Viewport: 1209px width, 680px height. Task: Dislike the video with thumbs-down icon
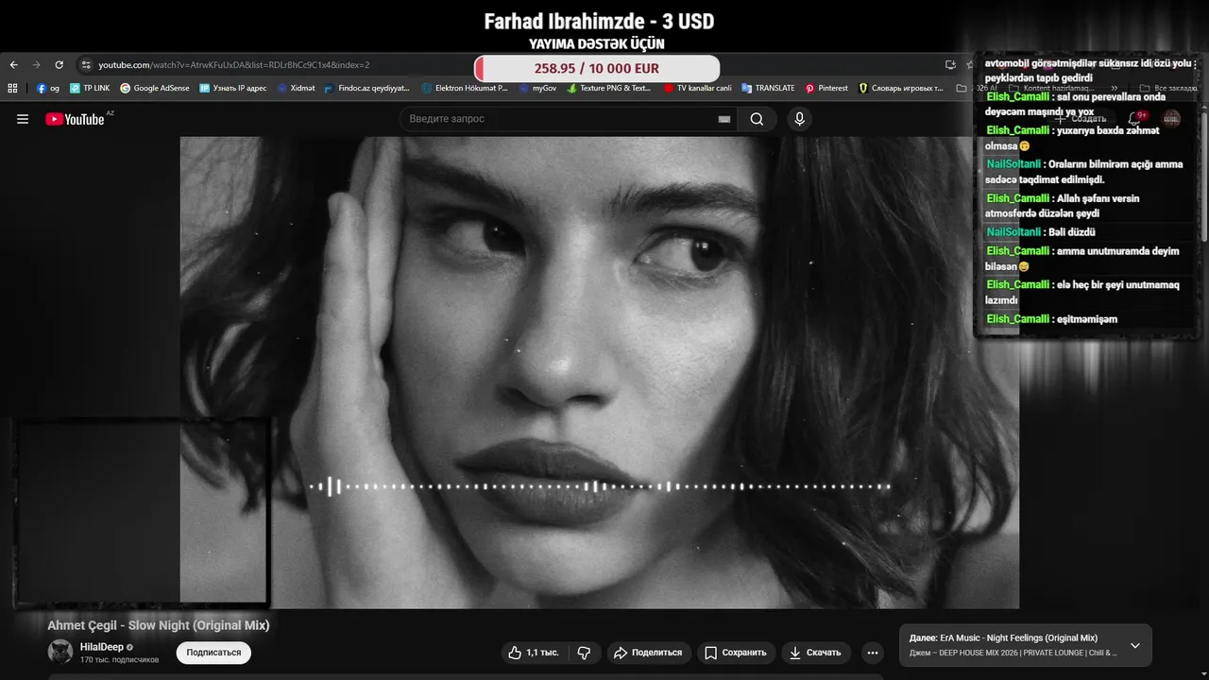tap(584, 653)
